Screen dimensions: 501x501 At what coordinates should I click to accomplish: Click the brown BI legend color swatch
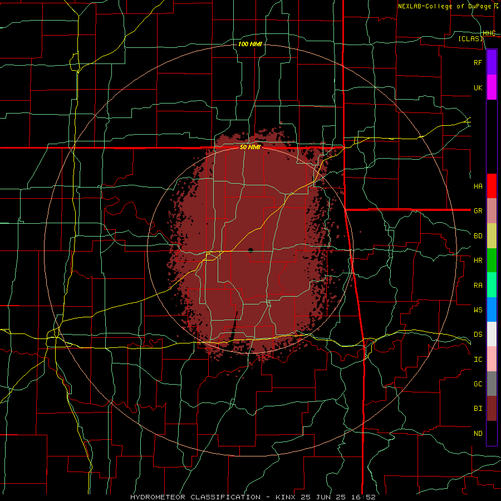[492, 409]
